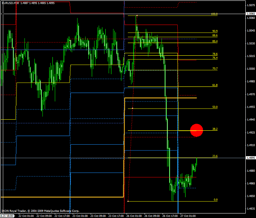256x218 pixels.
Task: Select the 61.8 Fibonacci level label
Action: [x=215, y=85]
